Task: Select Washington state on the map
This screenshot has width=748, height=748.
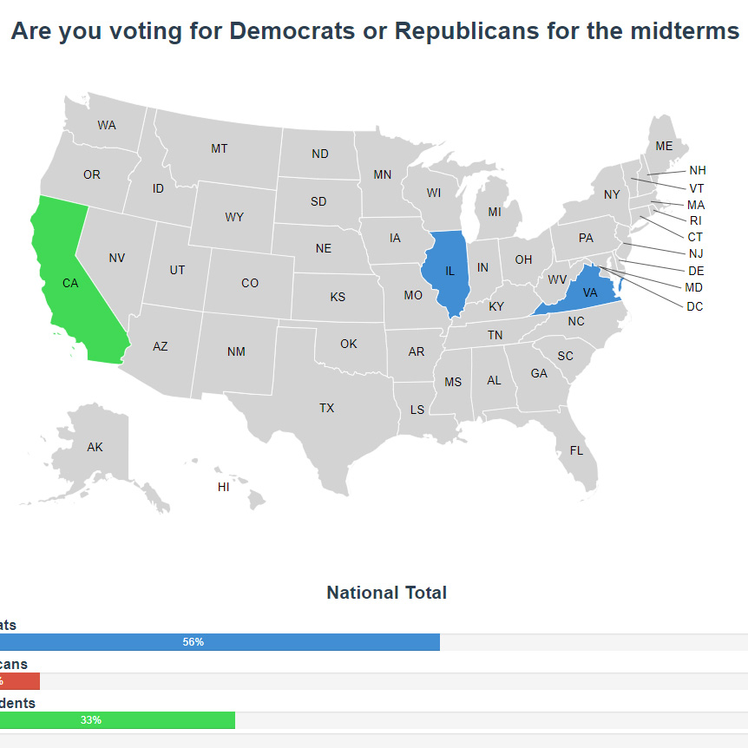Action: click(107, 126)
